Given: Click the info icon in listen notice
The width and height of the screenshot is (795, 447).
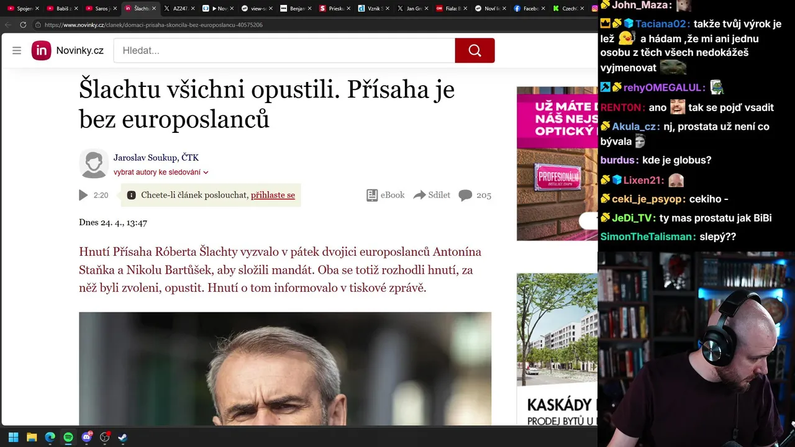Looking at the screenshot, I should pyautogui.click(x=132, y=195).
